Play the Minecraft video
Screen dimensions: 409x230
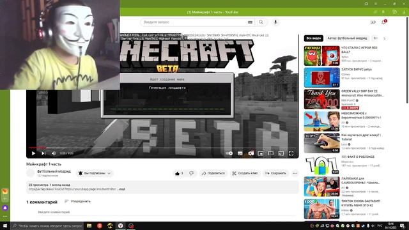point(33,153)
